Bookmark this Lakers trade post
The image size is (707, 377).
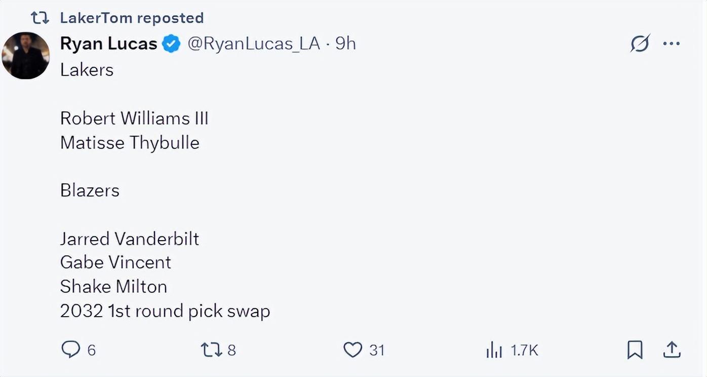(635, 350)
